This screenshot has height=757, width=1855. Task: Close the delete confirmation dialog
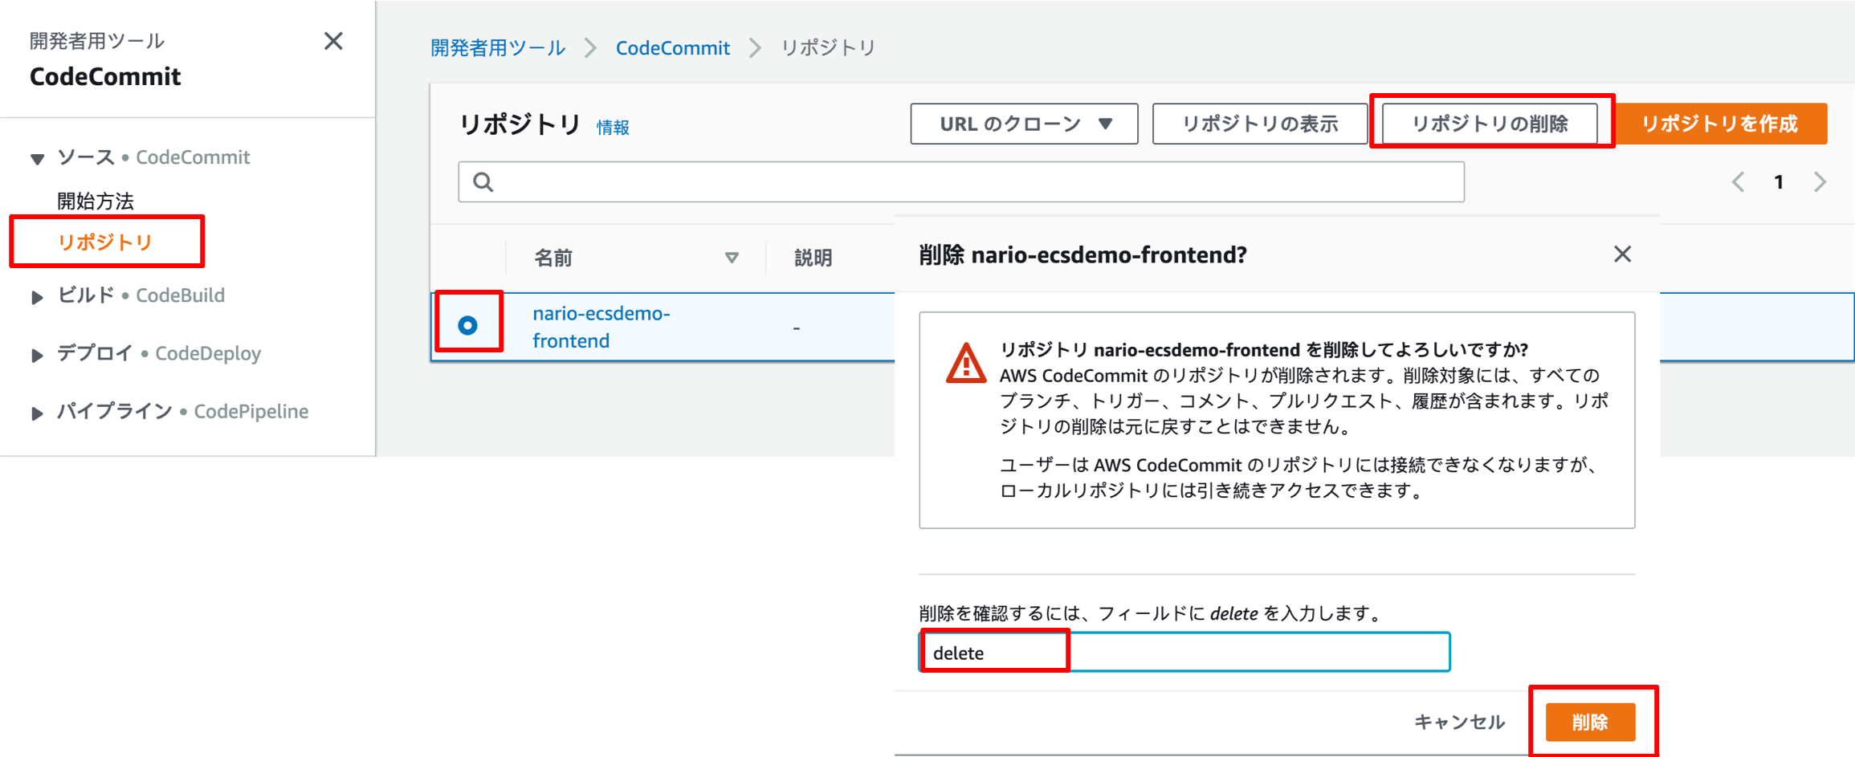pyautogui.click(x=1622, y=254)
